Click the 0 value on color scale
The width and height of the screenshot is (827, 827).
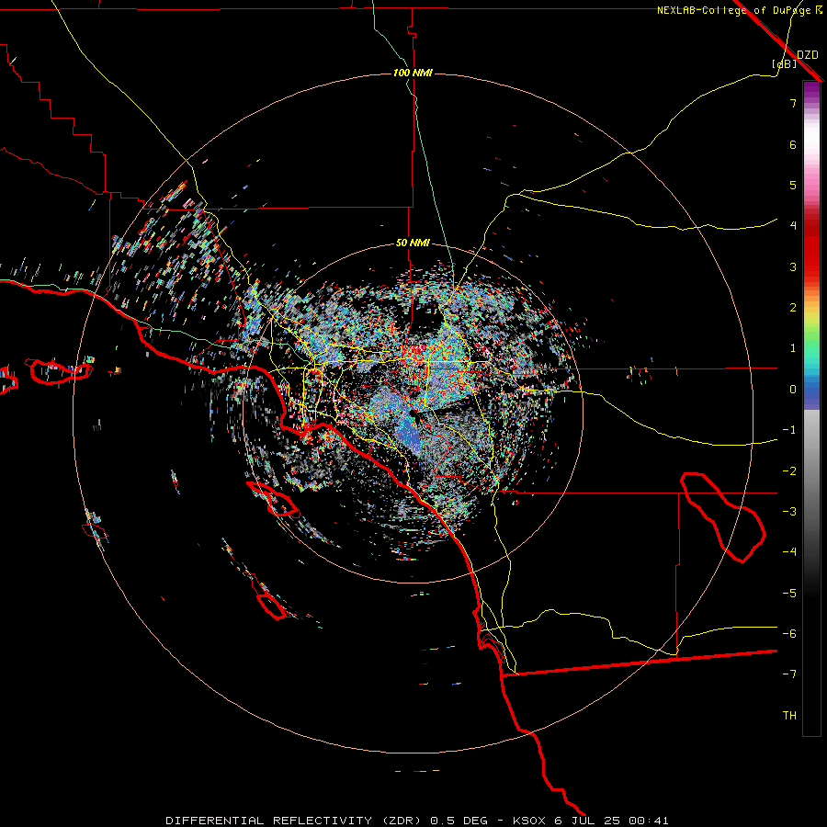click(793, 390)
